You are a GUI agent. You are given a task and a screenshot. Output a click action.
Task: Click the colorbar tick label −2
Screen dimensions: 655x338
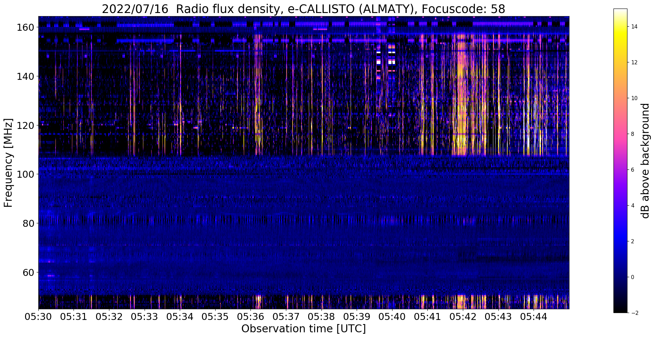634,313
